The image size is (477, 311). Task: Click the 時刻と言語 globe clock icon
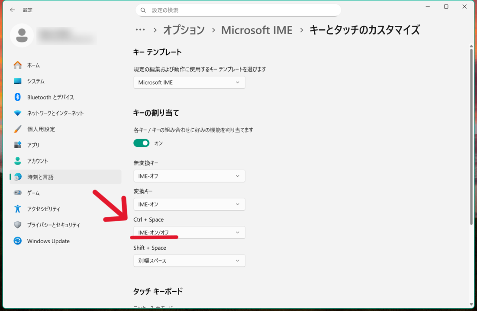tap(18, 177)
